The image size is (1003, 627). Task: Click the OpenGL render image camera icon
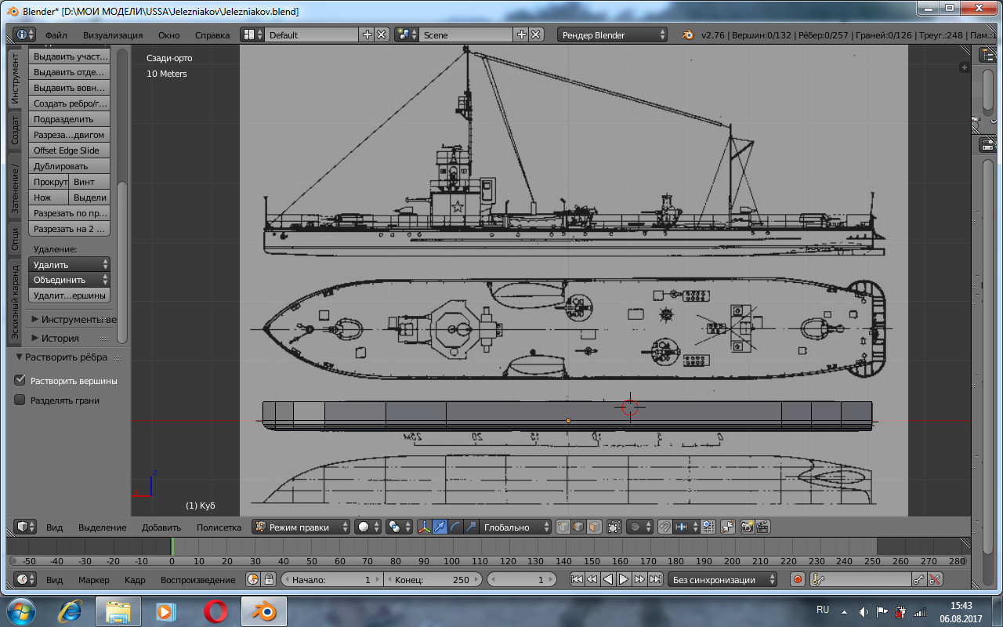[747, 527]
